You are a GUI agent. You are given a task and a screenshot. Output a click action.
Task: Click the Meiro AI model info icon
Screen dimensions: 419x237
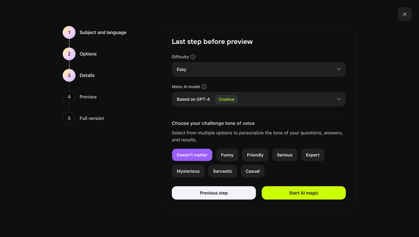click(204, 87)
